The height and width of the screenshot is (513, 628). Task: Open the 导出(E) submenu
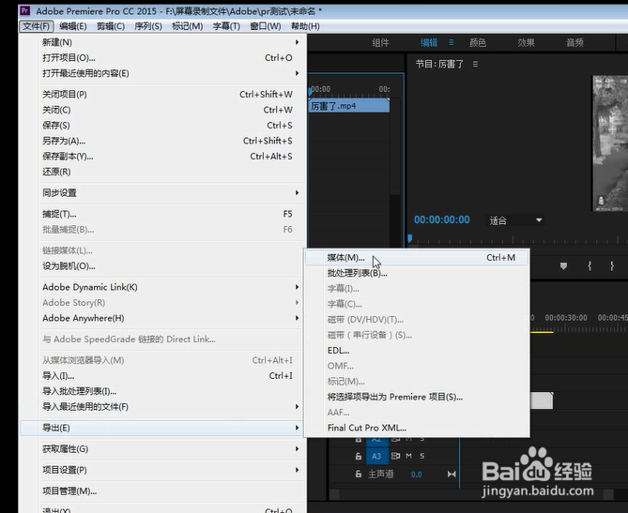pyautogui.click(x=162, y=428)
